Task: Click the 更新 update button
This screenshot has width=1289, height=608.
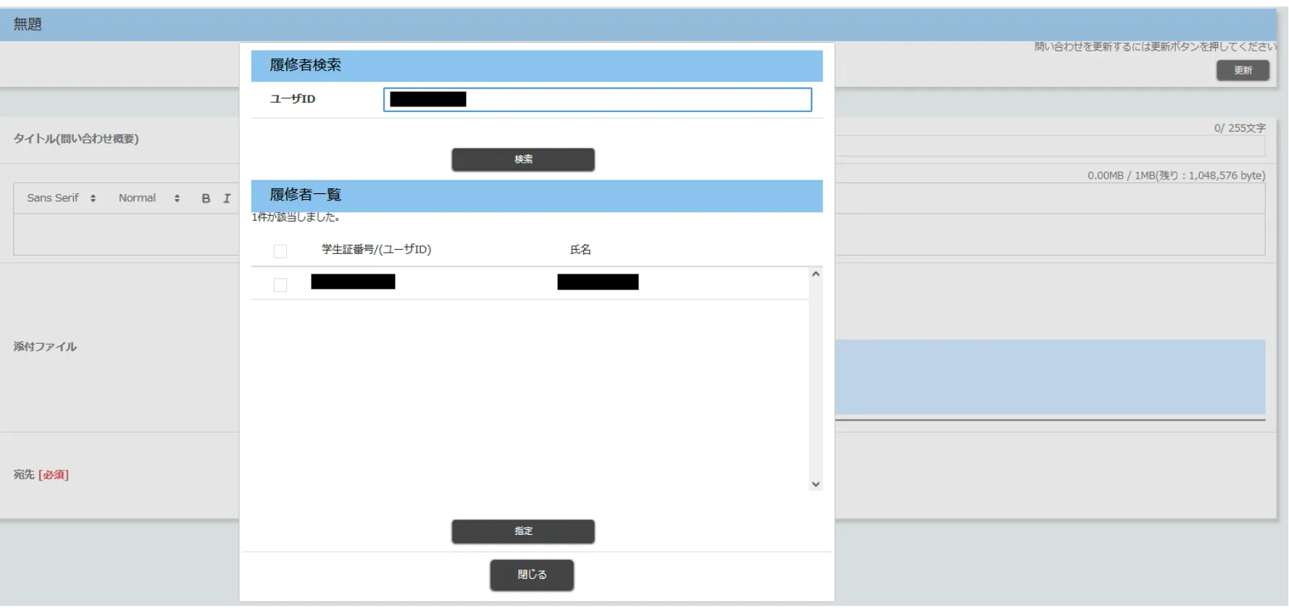Action: (x=1242, y=70)
